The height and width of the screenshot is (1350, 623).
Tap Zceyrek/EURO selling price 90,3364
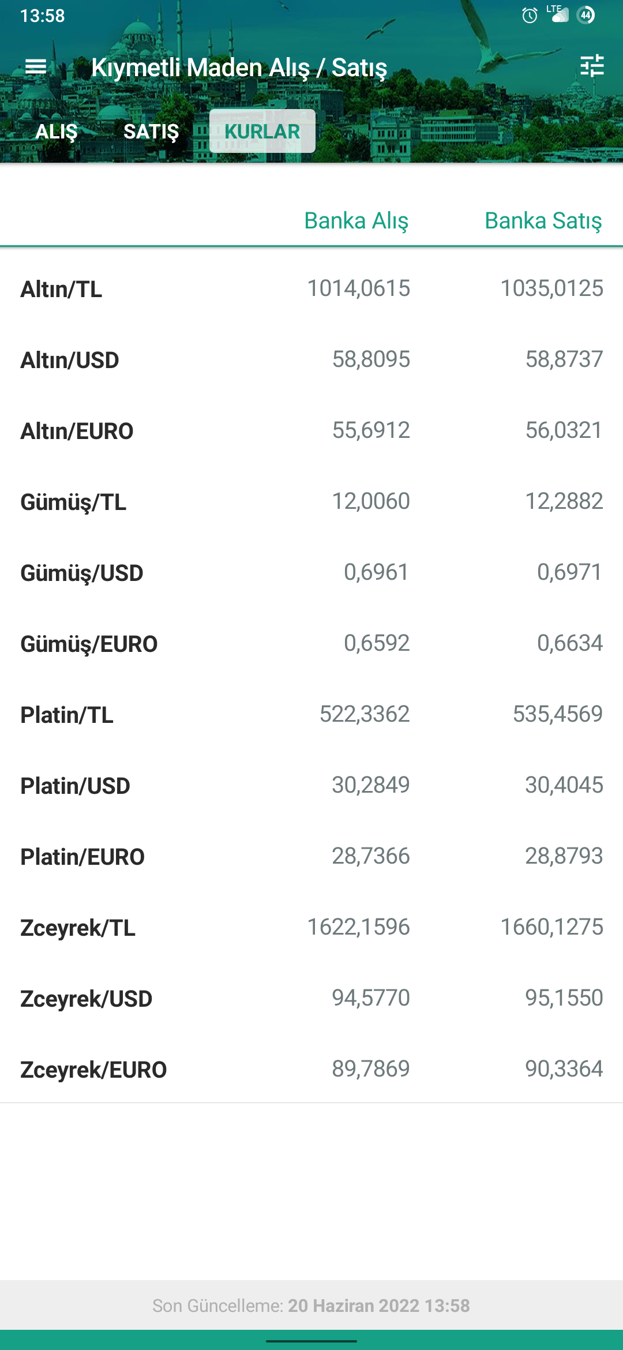(x=564, y=1069)
